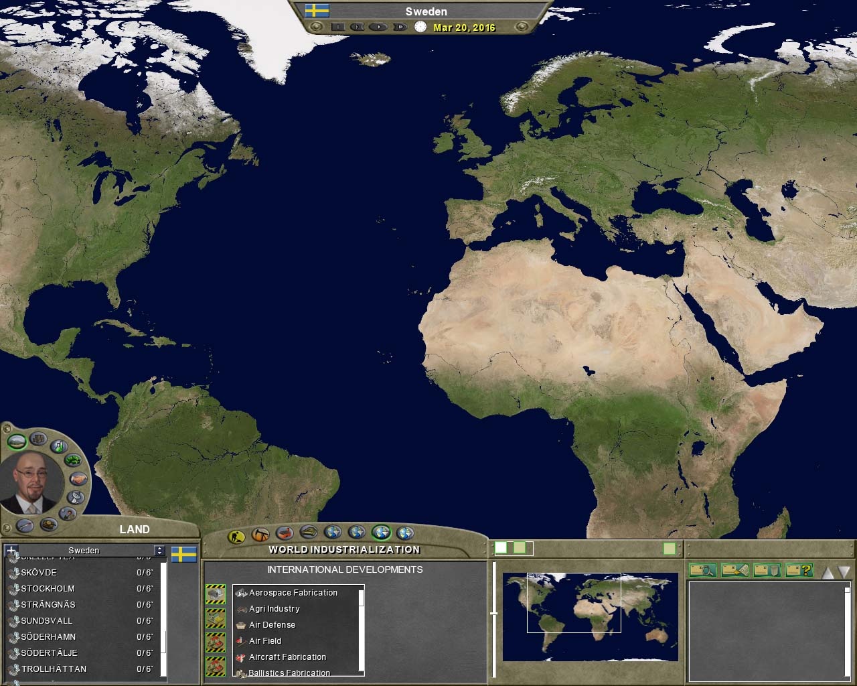Select the handshake diplomacy department icon

click(x=78, y=478)
